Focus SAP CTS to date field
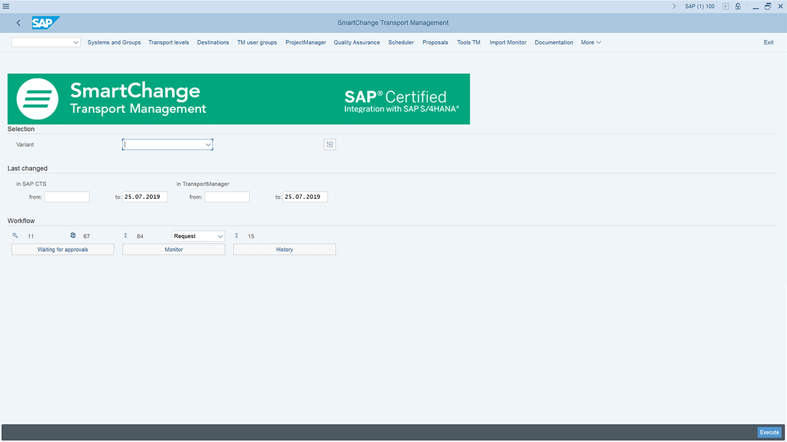 tap(145, 197)
